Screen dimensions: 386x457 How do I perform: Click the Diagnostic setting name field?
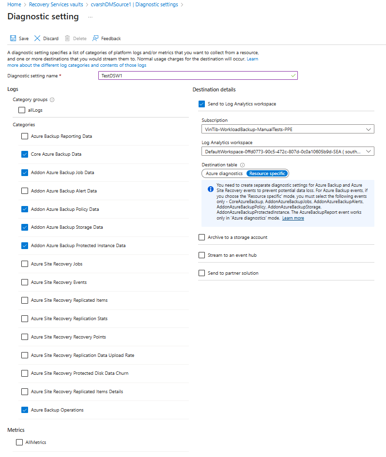click(x=198, y=75)
